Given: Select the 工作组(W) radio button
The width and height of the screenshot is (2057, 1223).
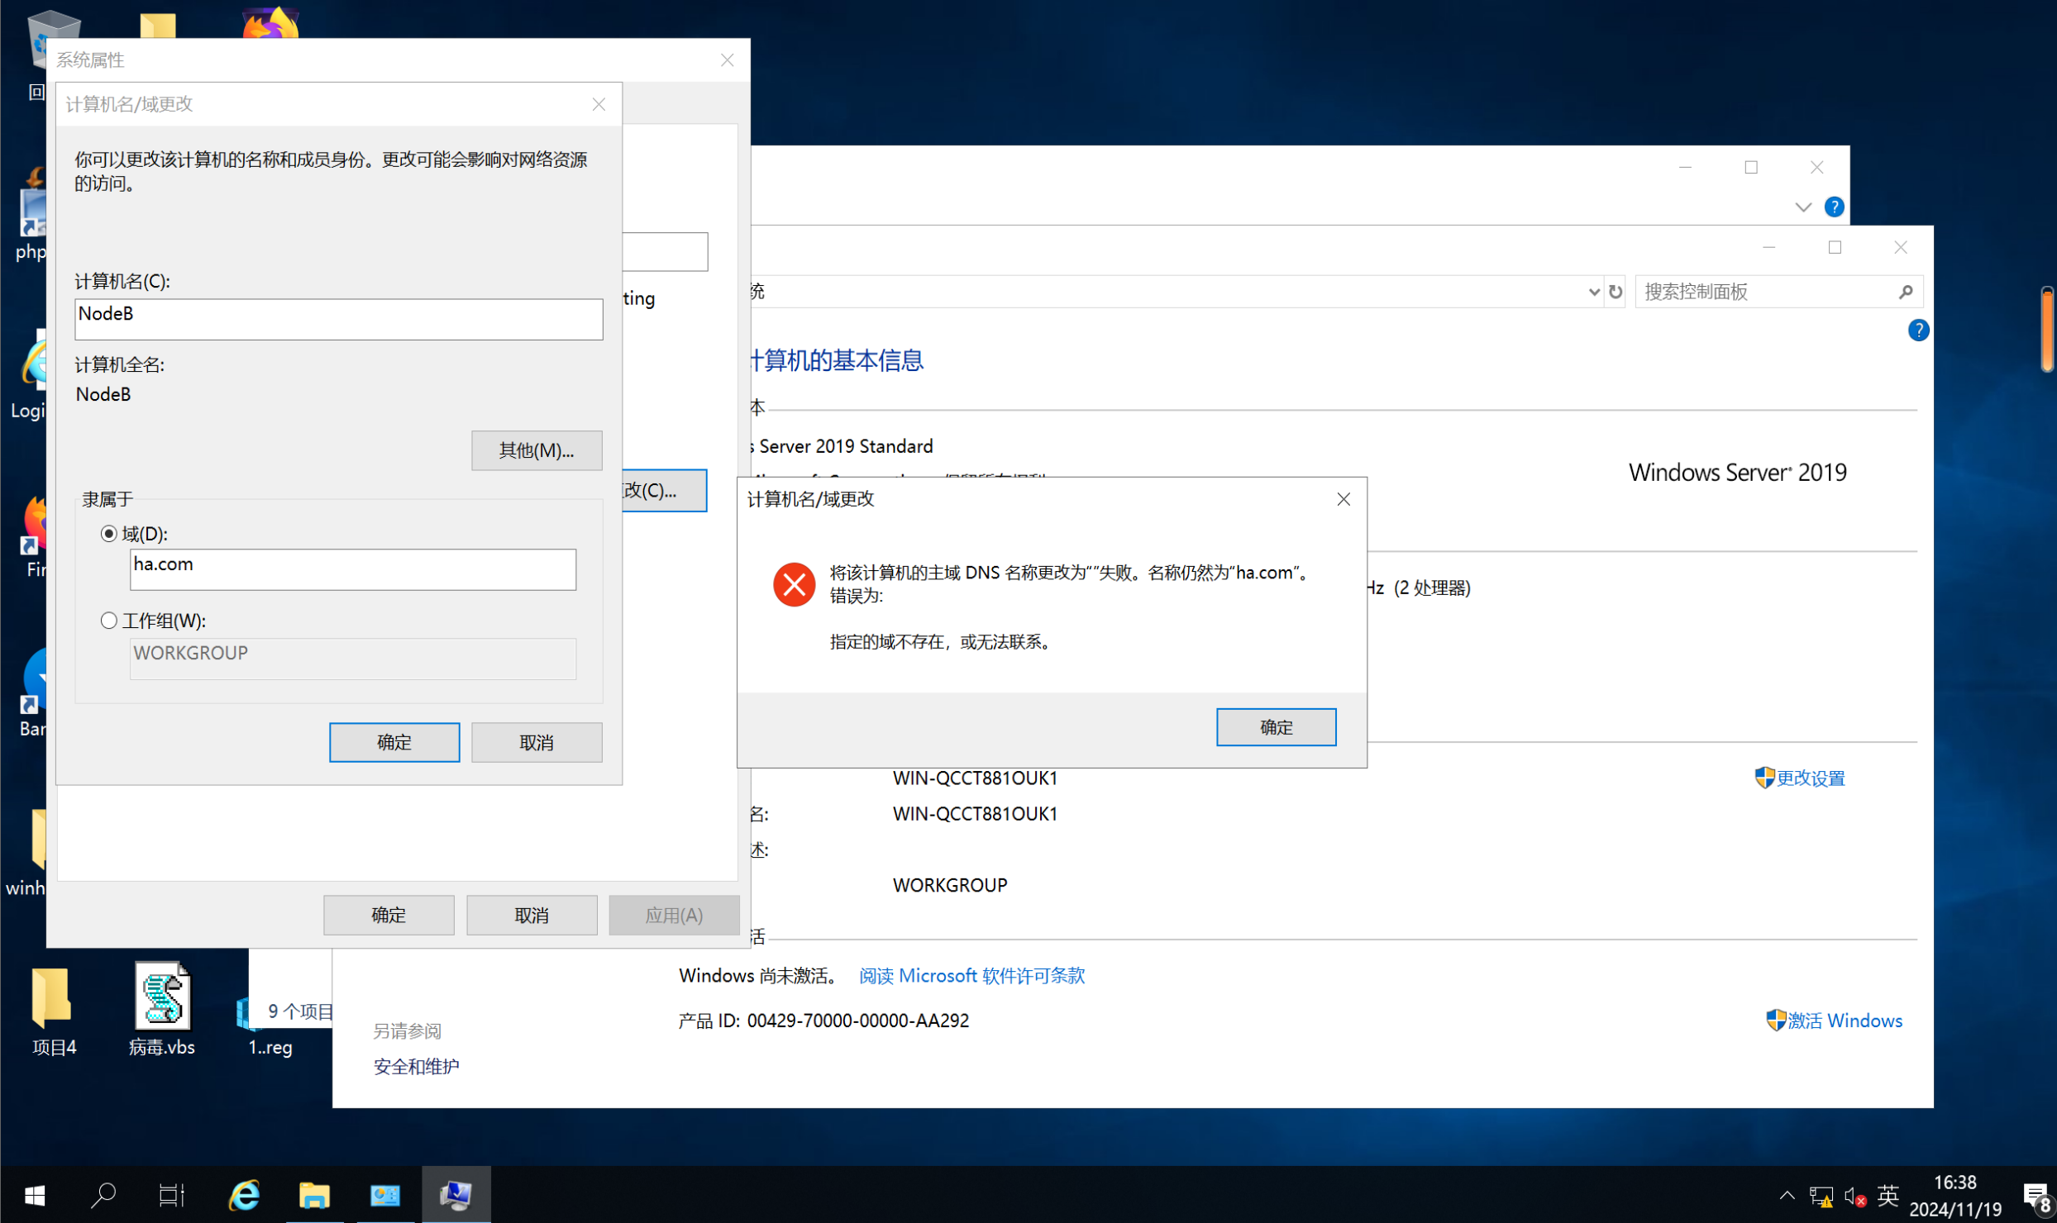Looking at the screenshot, I should tap(109, 621).
